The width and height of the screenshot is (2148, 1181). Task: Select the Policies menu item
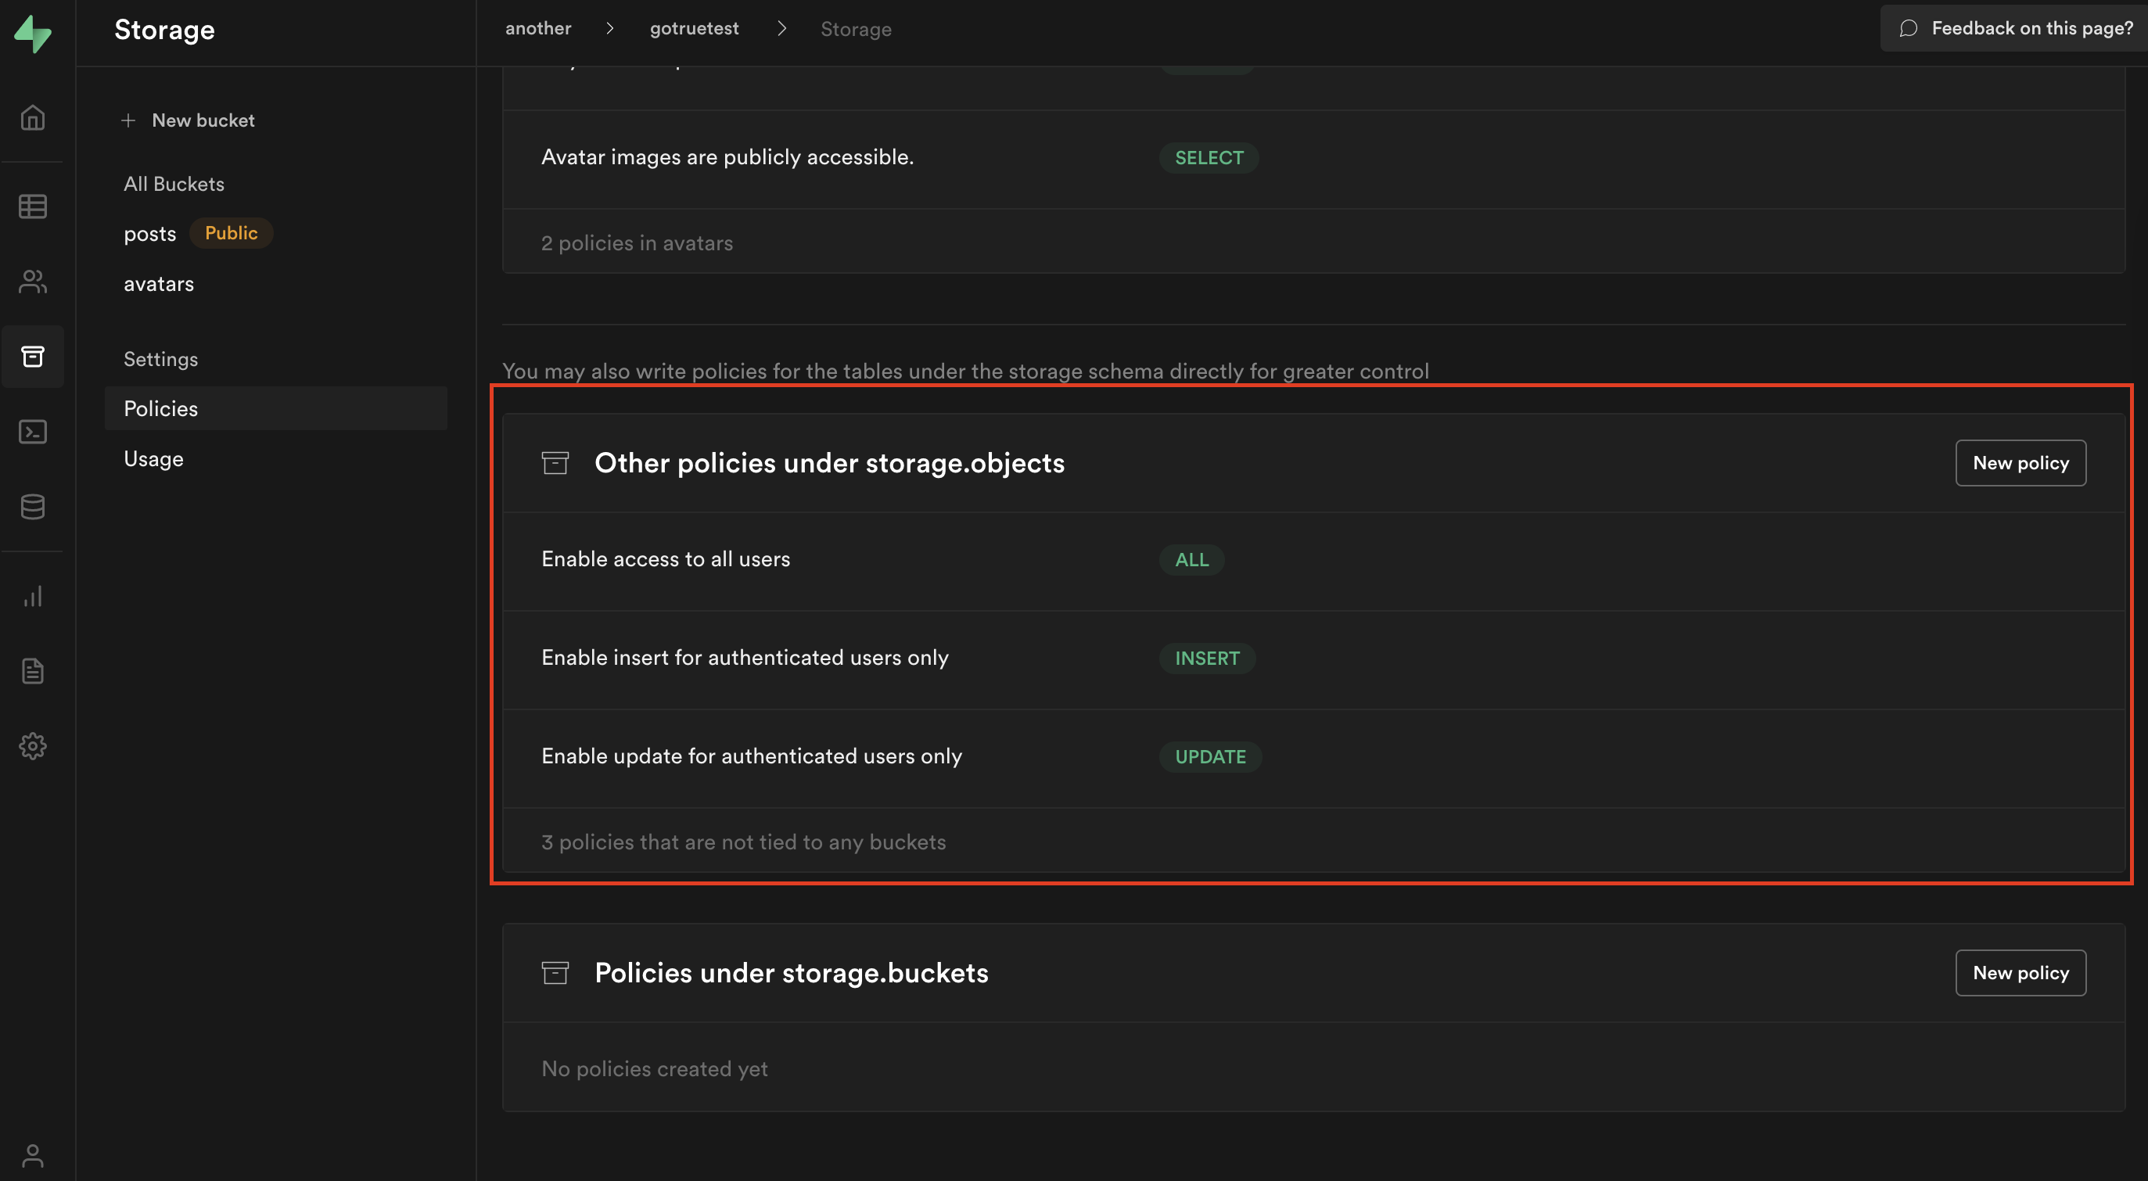pyautogui.click(x=276, y=408)
